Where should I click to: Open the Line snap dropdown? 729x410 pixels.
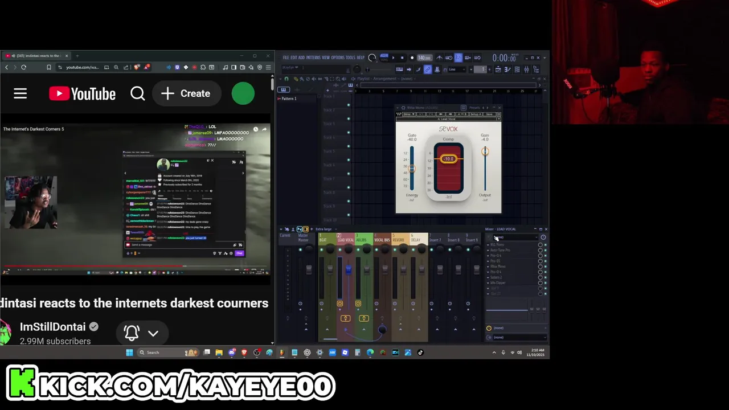click(457, 69)
